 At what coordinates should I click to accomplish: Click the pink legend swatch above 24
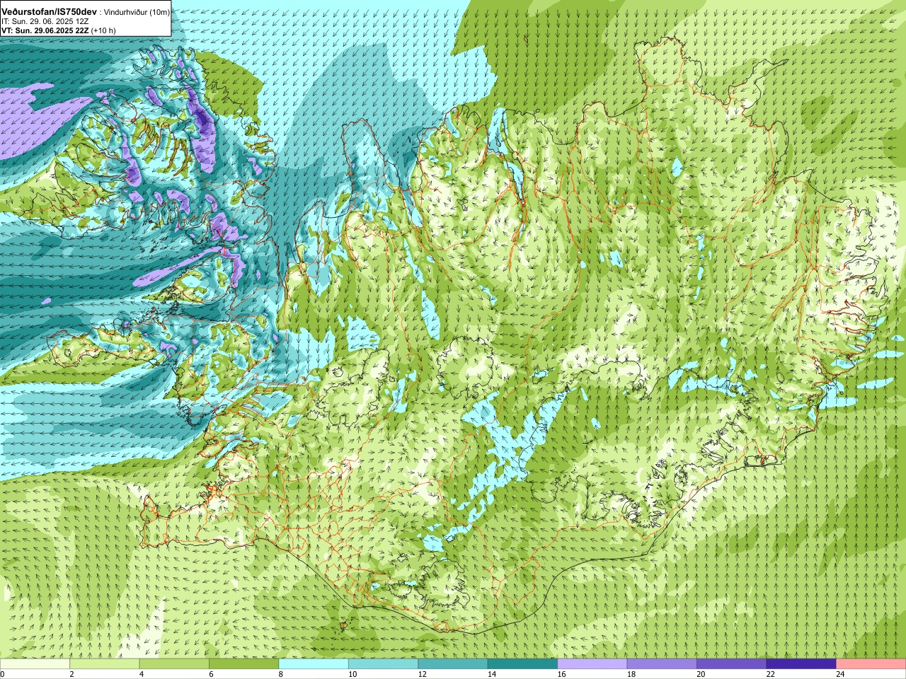click(x=871, y=664)
